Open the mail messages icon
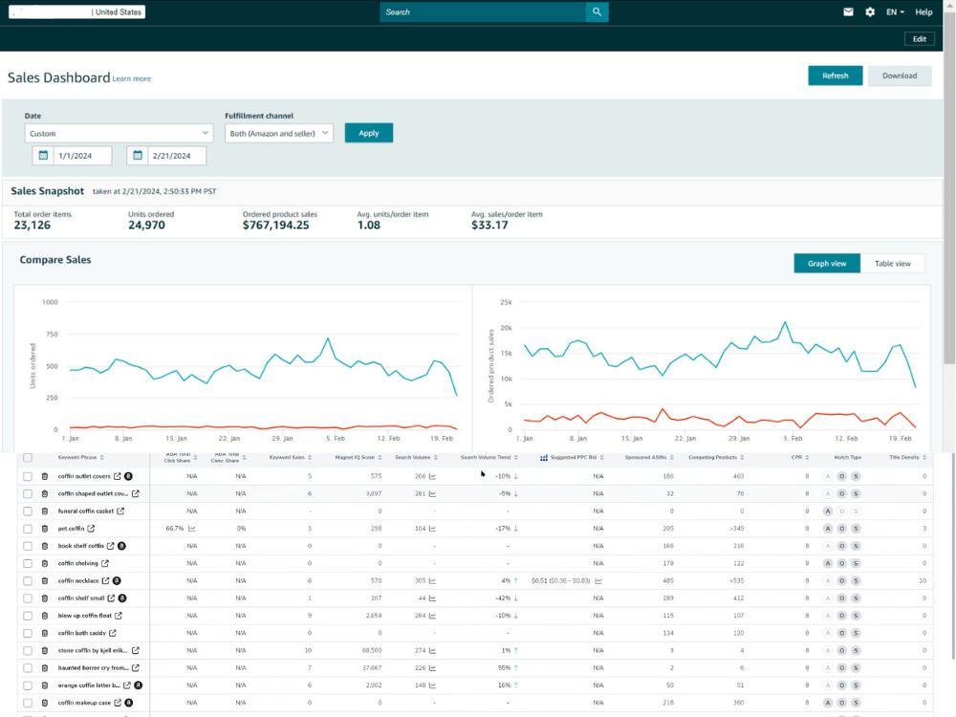956x717 pixels. coord(848,11)
